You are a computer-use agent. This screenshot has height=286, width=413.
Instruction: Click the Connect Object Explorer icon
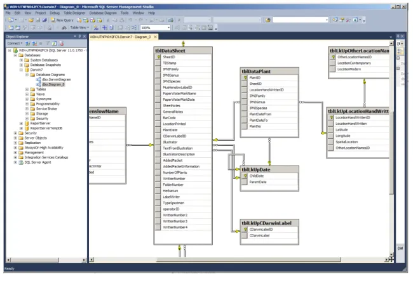click(x=28, y=43)
